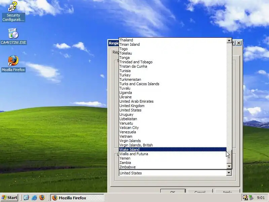Click the scrollbar track above the thumb

[x=229, y=96]
